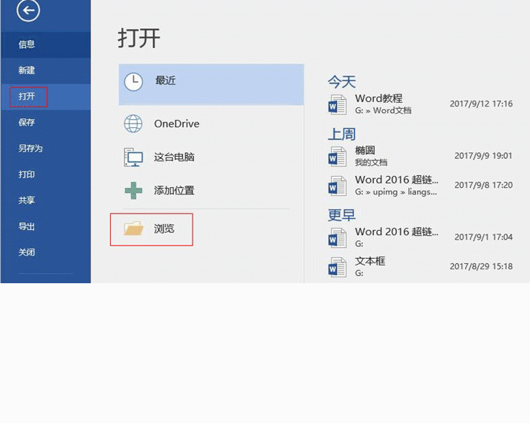Image resolution: width=530 pixels, height=423 pixels.
Task: Open recent document Word教程
Action: (378, 98)
